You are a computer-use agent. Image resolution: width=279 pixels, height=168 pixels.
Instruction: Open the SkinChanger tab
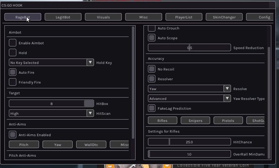(x=224, y=17)
